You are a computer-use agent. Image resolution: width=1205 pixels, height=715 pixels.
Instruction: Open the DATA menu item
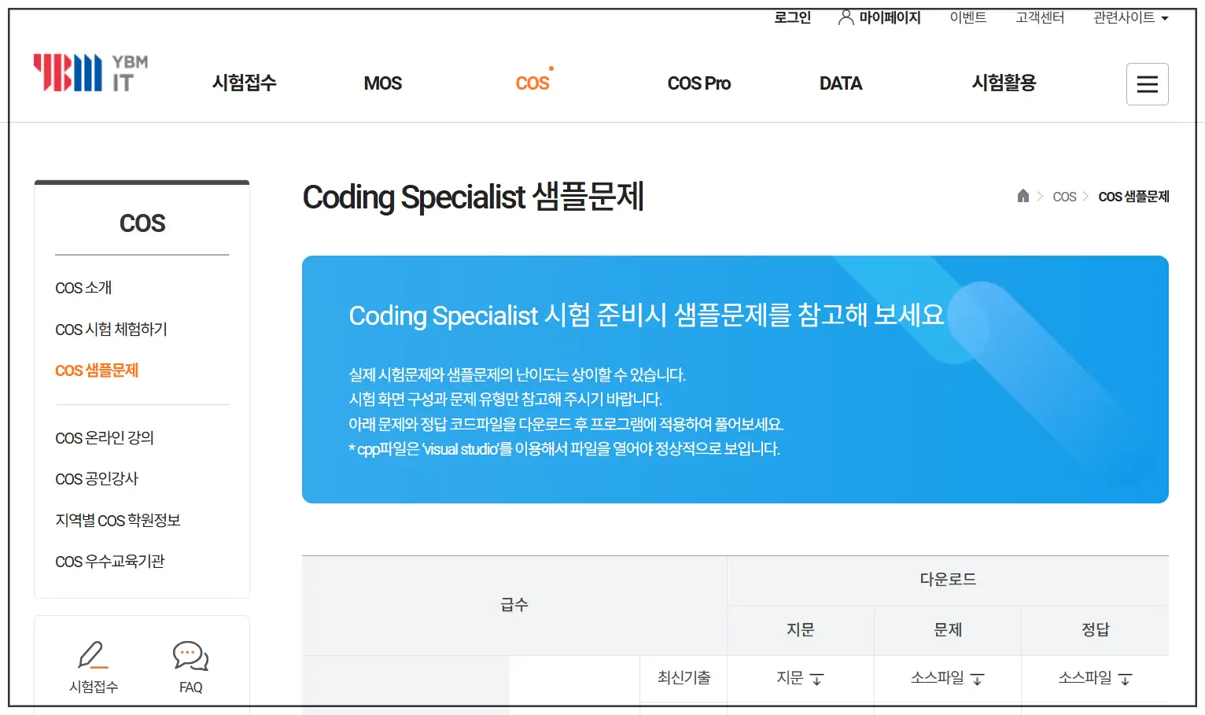coord(840,83)
